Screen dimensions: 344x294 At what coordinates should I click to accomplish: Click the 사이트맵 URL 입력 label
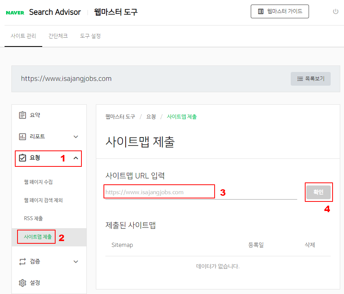(x=135, y=176)
